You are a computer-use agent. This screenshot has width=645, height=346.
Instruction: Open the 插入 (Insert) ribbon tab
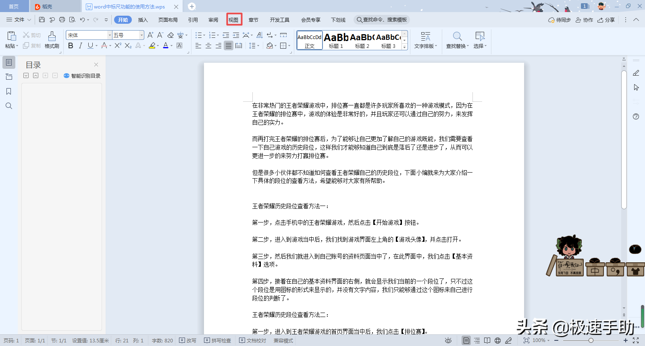[143, 20]
